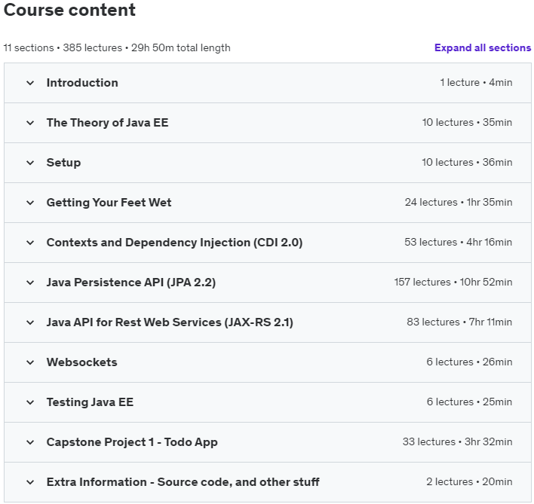Screen dimensions: 534x504
Task: Open Getting Your Feet Wet title
Action: pos(109,203)
